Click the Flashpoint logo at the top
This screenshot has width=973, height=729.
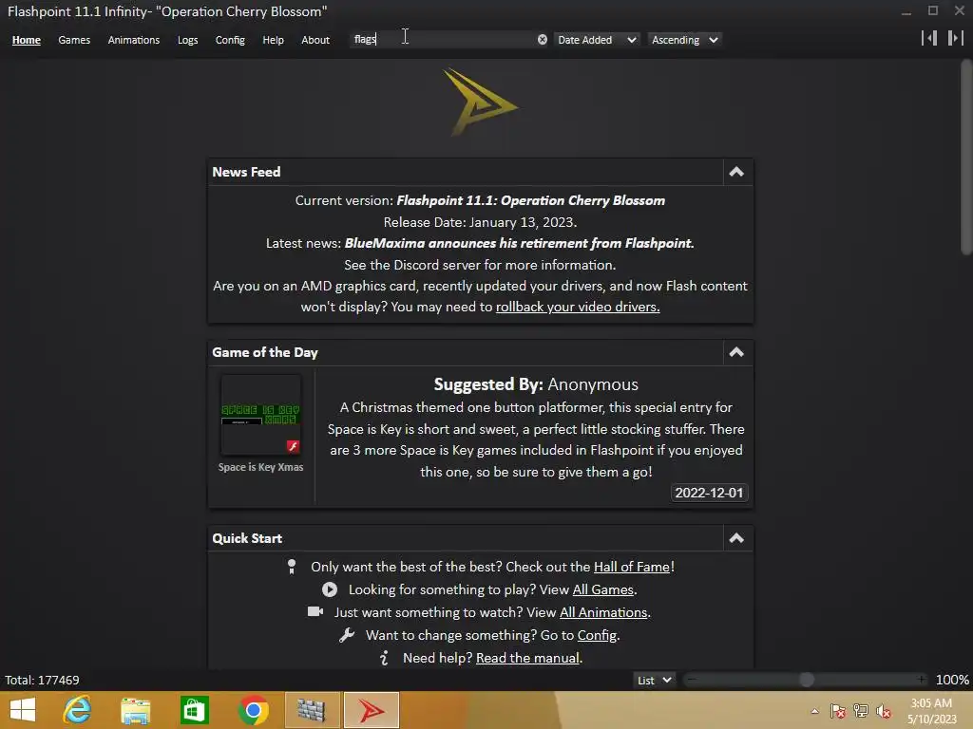pos(480,102)
